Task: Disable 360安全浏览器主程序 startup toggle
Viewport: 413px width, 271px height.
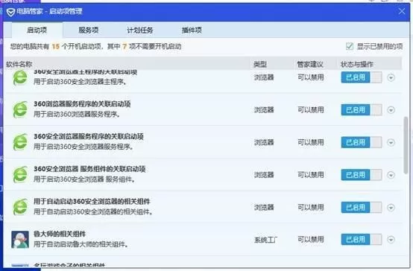Action: tap(362, 77)
